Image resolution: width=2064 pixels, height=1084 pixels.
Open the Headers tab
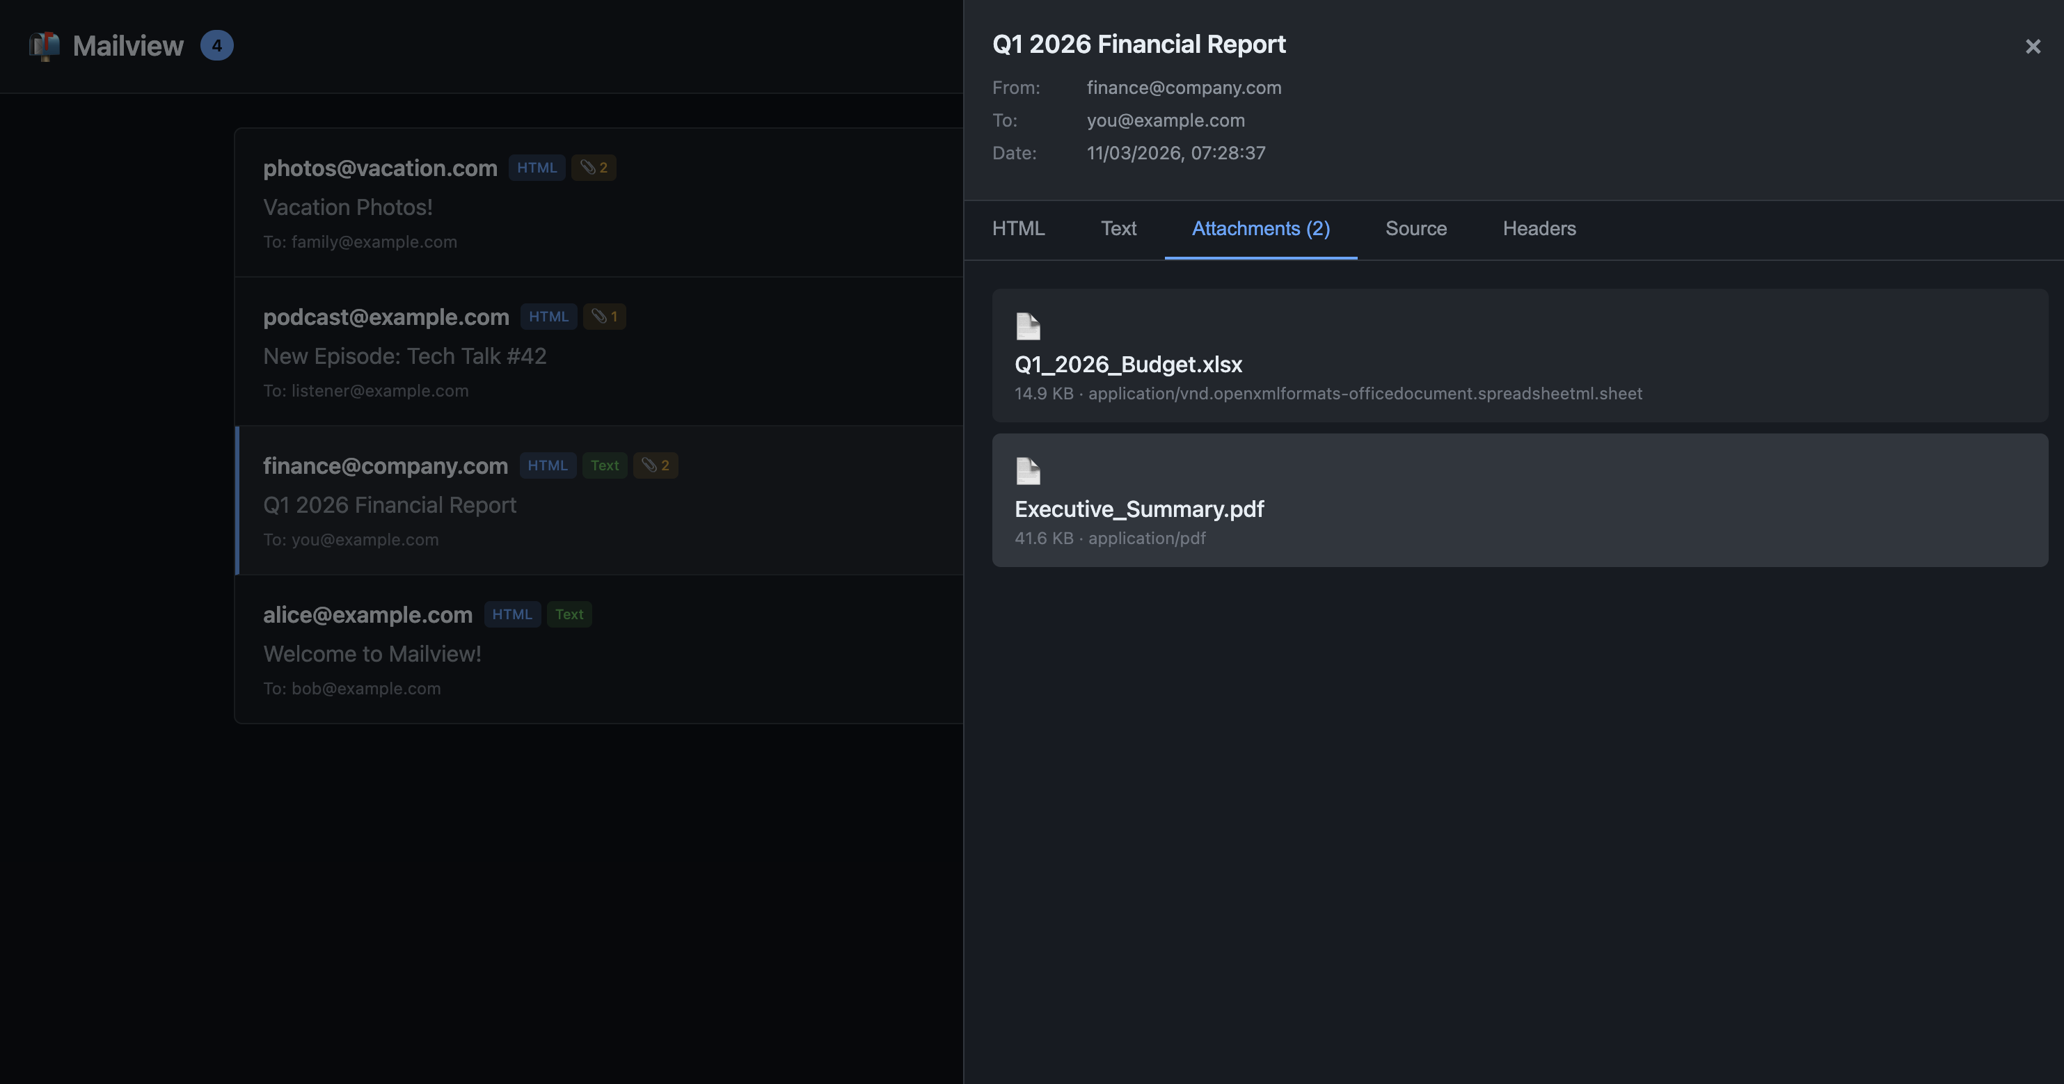(x=1539, y=229)
